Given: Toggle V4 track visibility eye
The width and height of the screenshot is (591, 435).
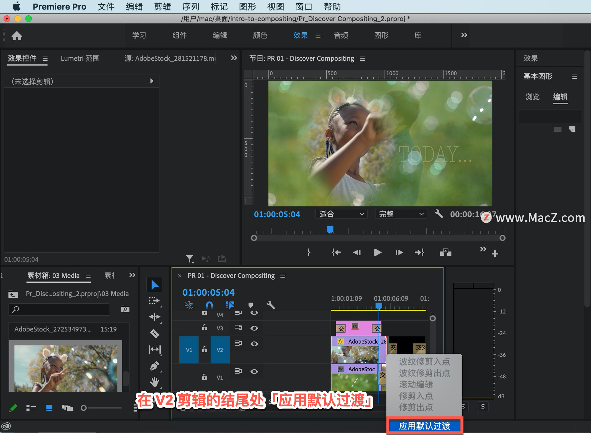Looking at the screenshot, I should coord(254,313).
